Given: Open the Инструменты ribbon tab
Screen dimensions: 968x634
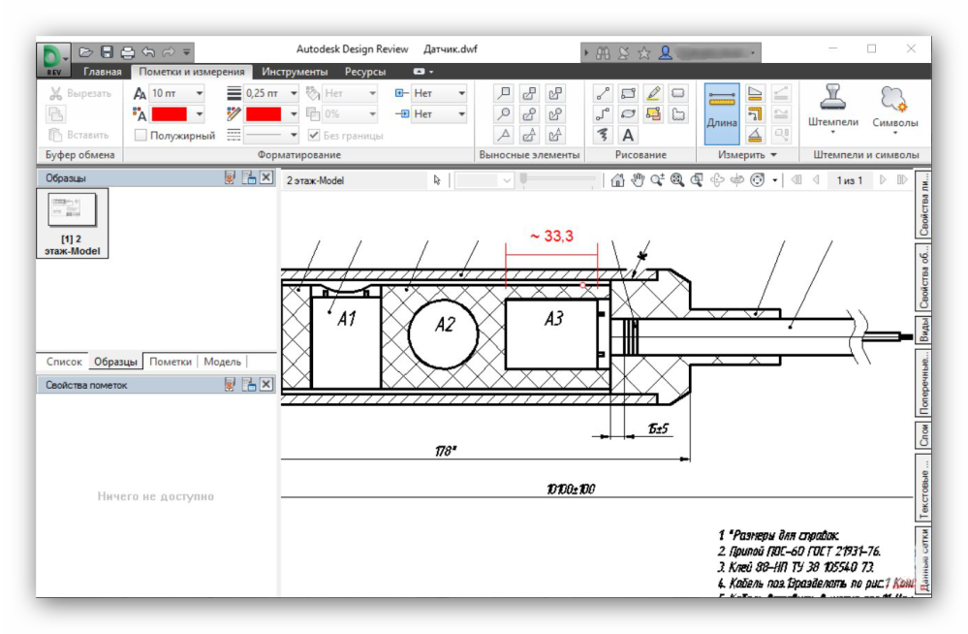Looking at the screenshot, I should pos(295,72).
